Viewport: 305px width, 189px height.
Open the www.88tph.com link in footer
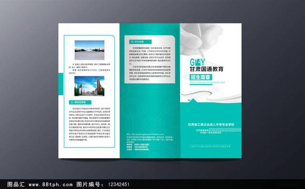click(51, 184)
